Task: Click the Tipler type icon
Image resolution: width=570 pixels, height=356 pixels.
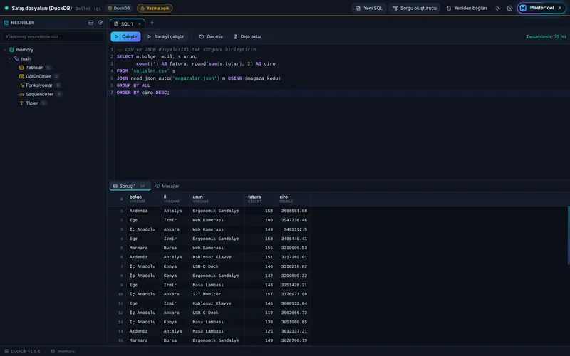Action: click(21, 103)
